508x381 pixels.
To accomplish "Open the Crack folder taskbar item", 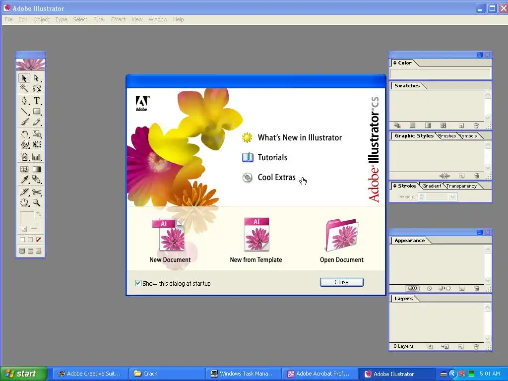I will [167, 374].
